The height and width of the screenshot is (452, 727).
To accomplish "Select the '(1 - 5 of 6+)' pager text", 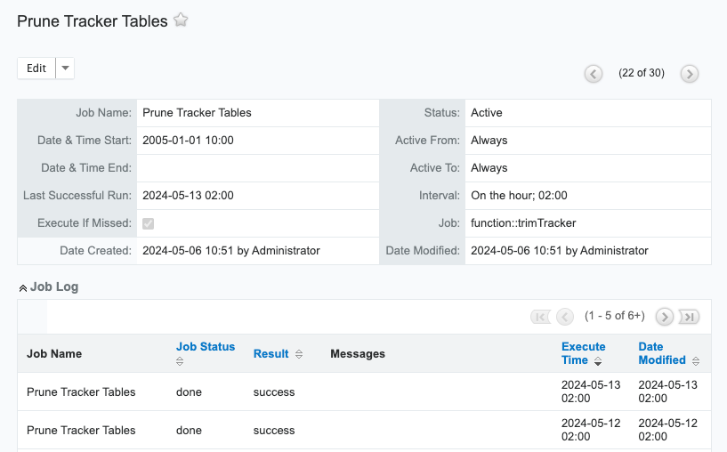I will click(614, 316).
